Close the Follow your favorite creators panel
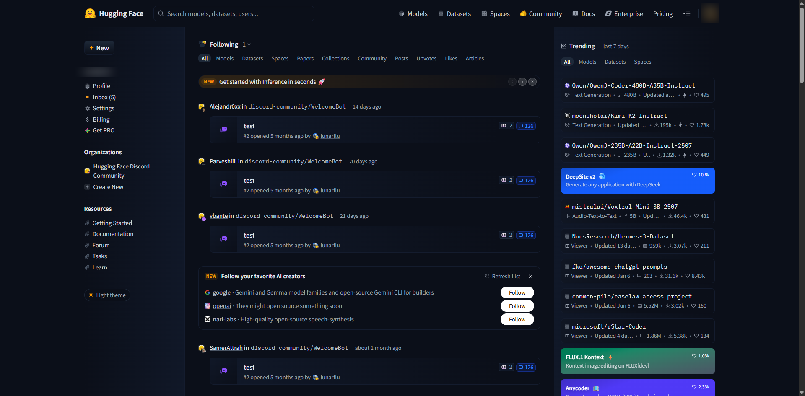Image resolution: width=805 pixels, height=396 pixels. point(530,277)
